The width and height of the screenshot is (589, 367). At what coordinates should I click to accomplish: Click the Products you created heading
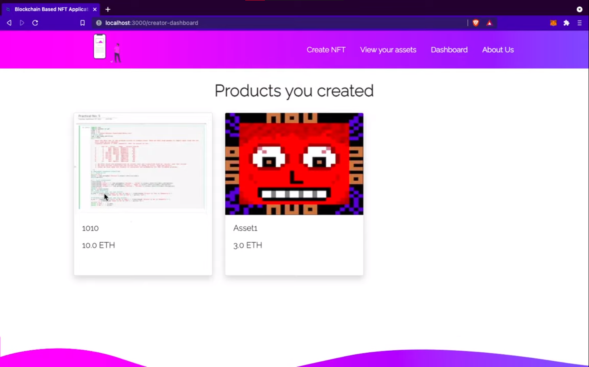point(294,91)
